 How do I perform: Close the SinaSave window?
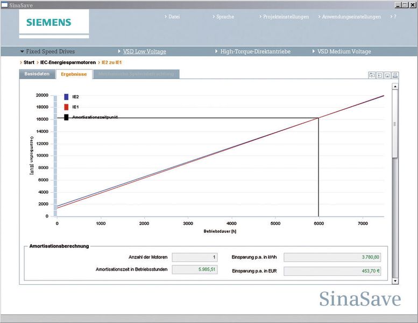pos(412,5)
